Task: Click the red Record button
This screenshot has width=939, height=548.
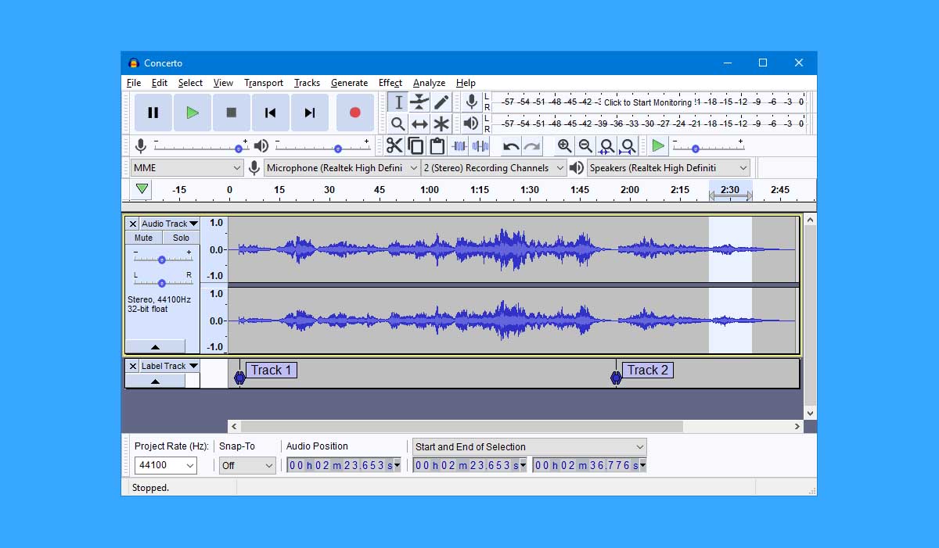Action: 354,113
